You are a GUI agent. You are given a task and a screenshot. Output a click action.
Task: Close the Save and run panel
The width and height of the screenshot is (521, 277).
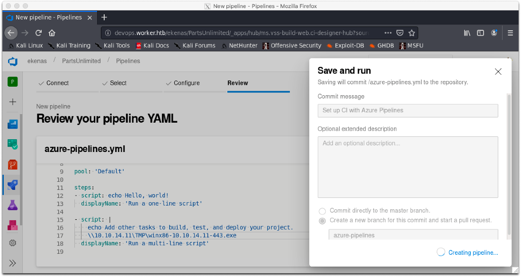click(498, 71)
